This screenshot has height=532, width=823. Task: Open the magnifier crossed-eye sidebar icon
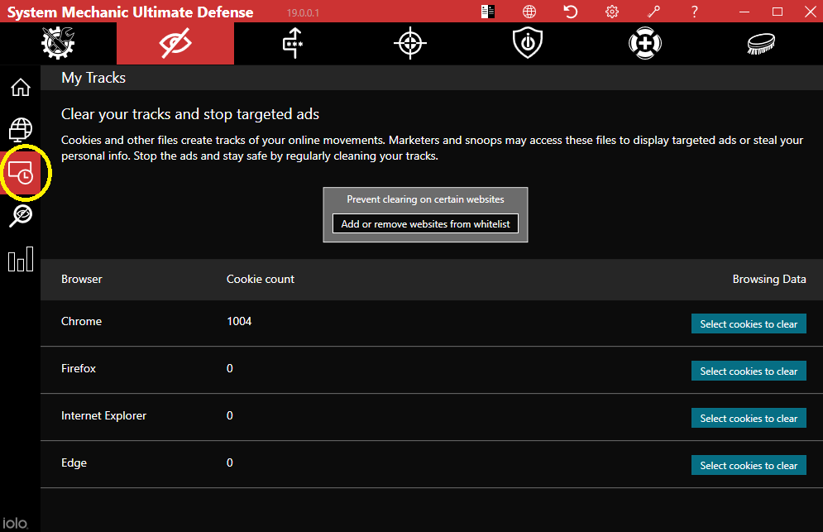21,215
